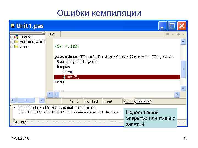Viewport: 198px width, 148px height.
Task: Click explorer panel scroll left arrow
Action: [13, 100]
